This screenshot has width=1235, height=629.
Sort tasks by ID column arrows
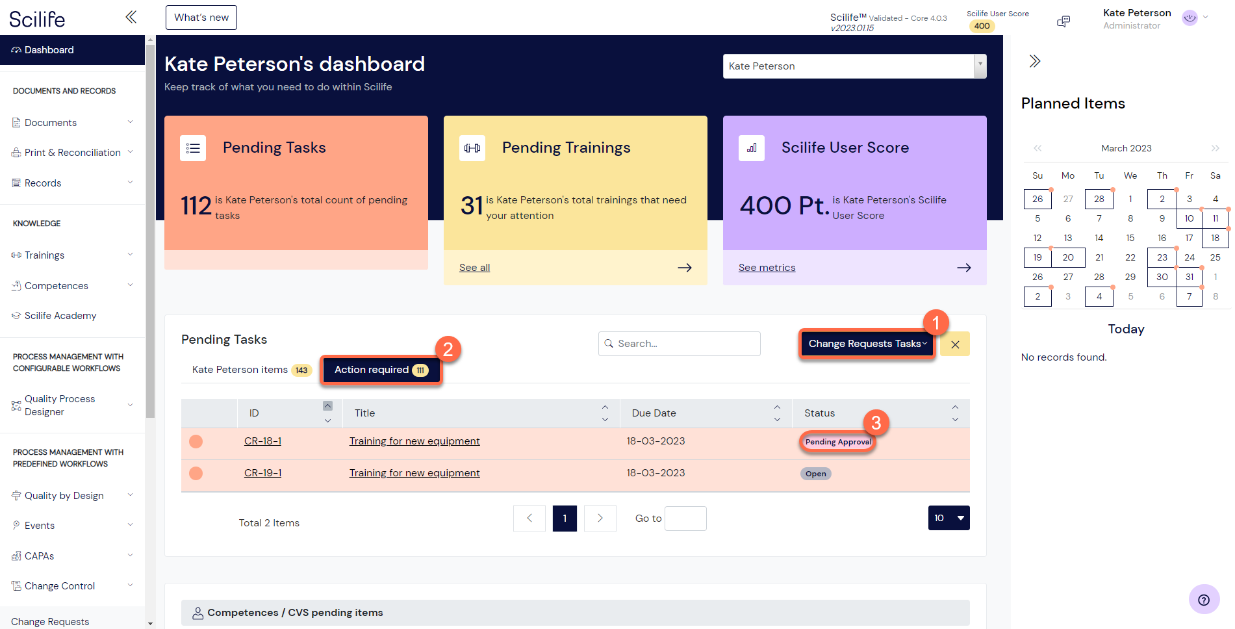327,413
